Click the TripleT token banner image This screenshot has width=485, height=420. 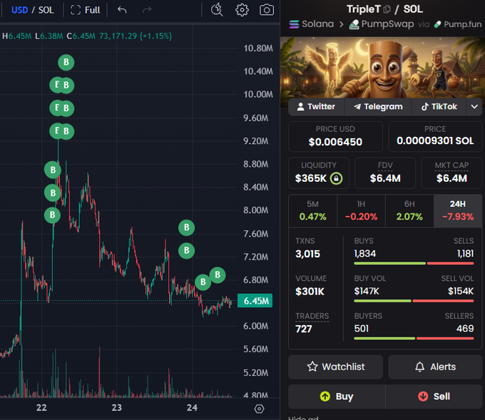[382, 68]
